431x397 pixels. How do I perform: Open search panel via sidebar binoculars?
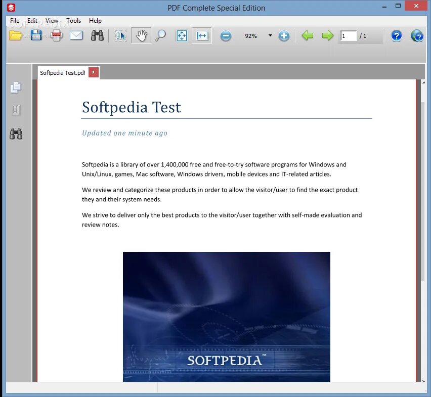tap(16, 134)
